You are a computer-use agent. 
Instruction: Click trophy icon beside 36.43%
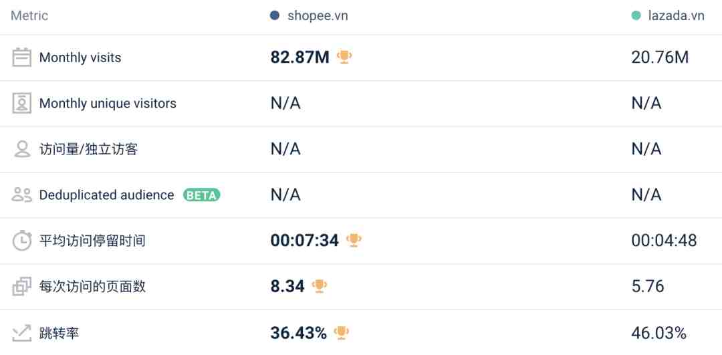point(342,332)
